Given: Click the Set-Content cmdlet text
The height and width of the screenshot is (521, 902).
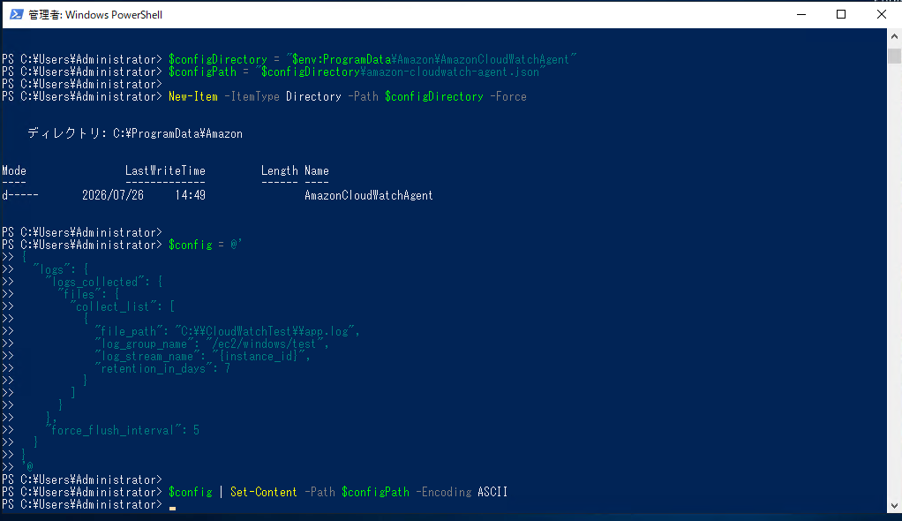Looking at the screenshot, I should [x=264, y=492].
